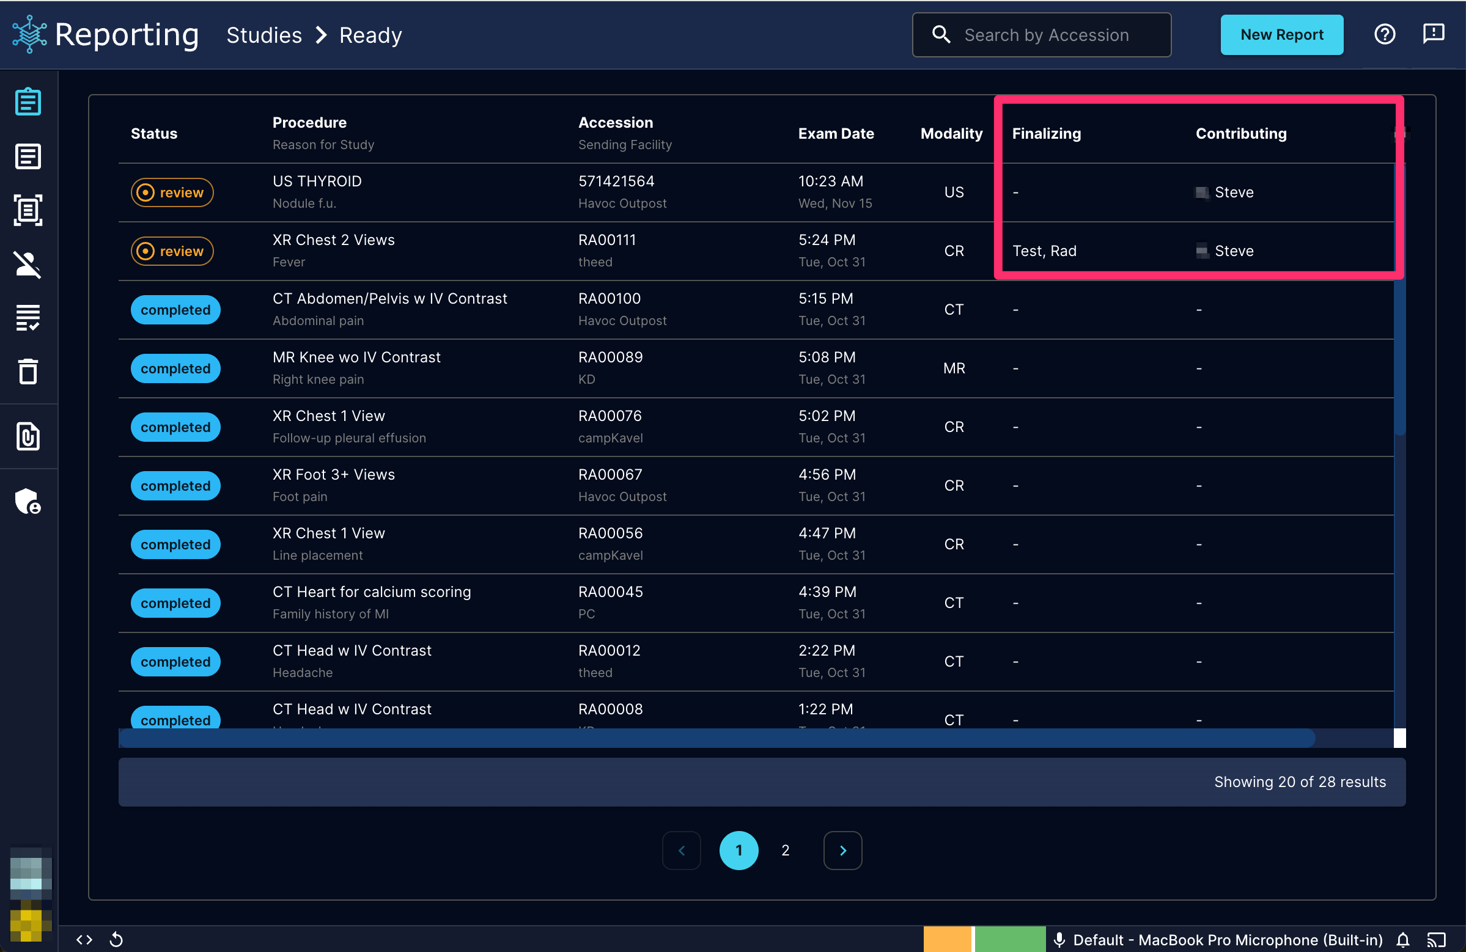Click review status badge for XR Chest 2 Views
Image resolution: width=1466 pixels, height=952 pixels.
(172, 251)
